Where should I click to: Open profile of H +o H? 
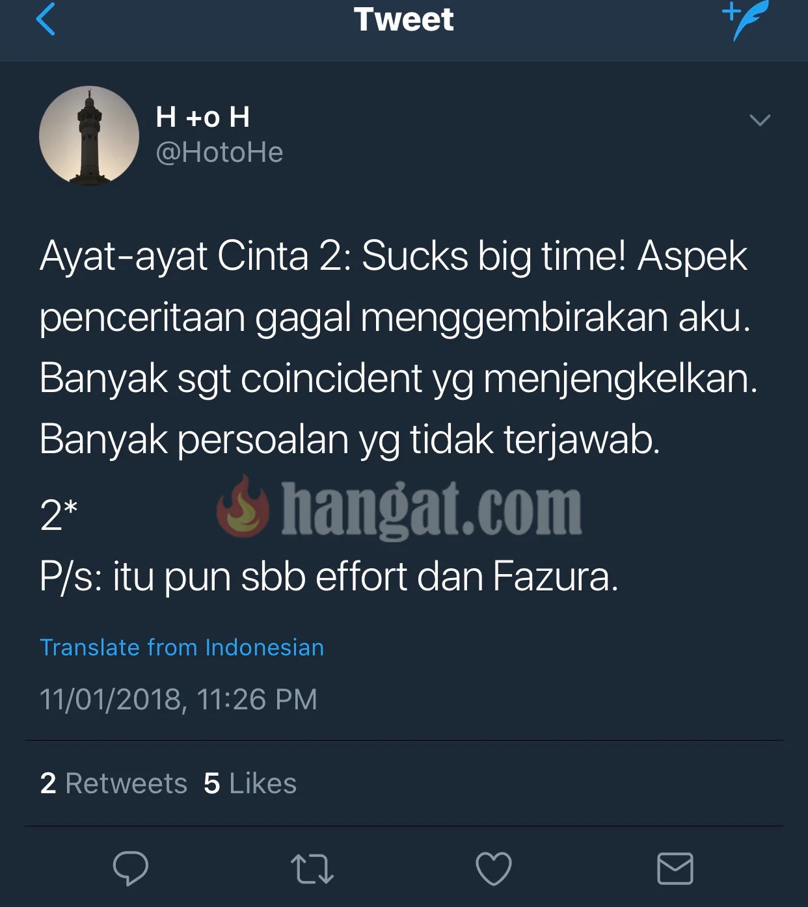tap(203, 118)
